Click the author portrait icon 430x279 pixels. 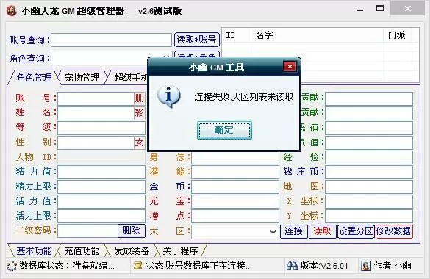365,266
